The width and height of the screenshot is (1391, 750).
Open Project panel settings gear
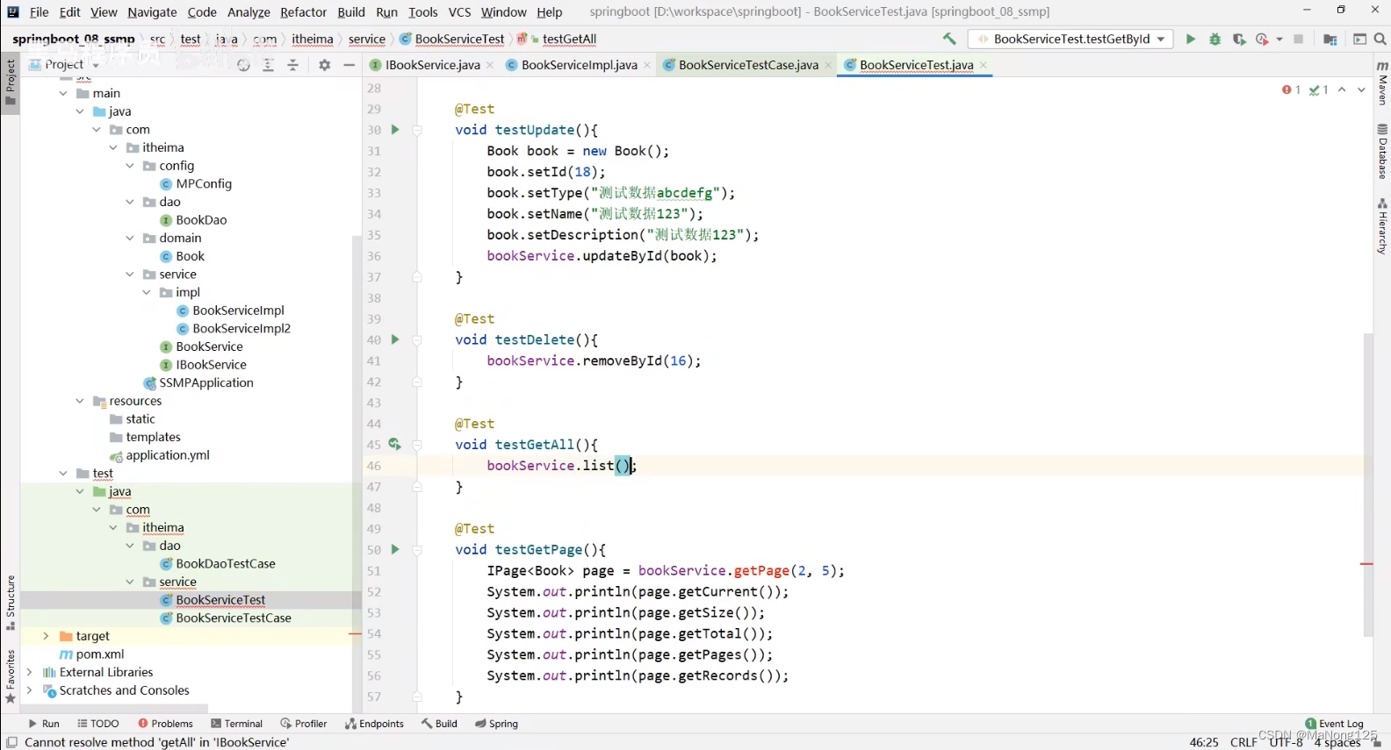[325, 65]
